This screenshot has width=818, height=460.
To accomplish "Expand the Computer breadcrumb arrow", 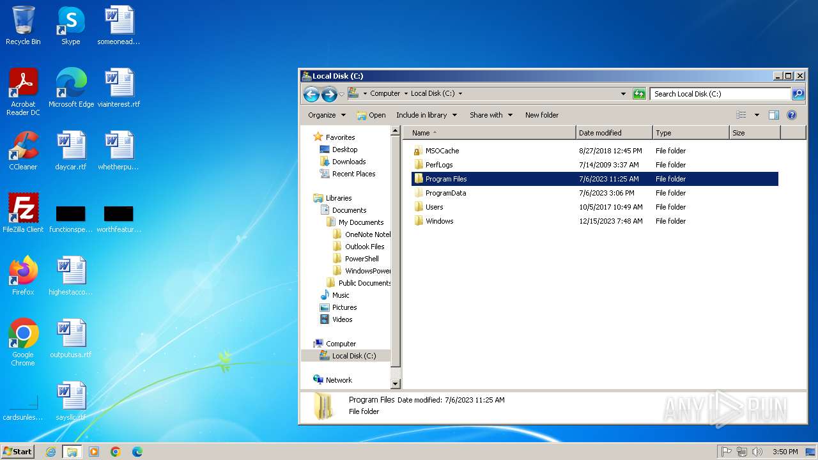I will (405, 93).
